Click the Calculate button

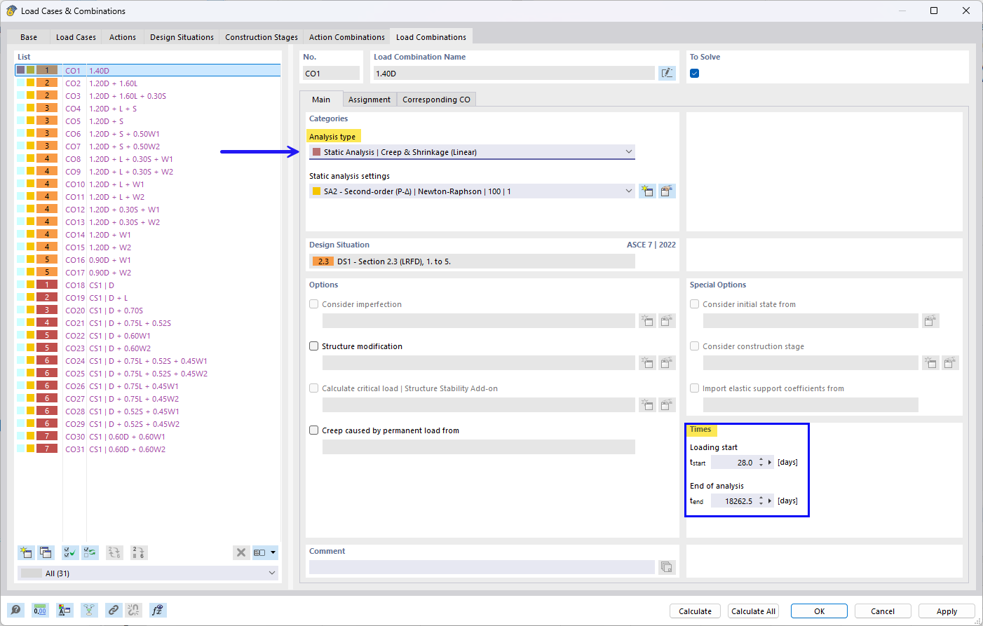(x=695, y=611)
